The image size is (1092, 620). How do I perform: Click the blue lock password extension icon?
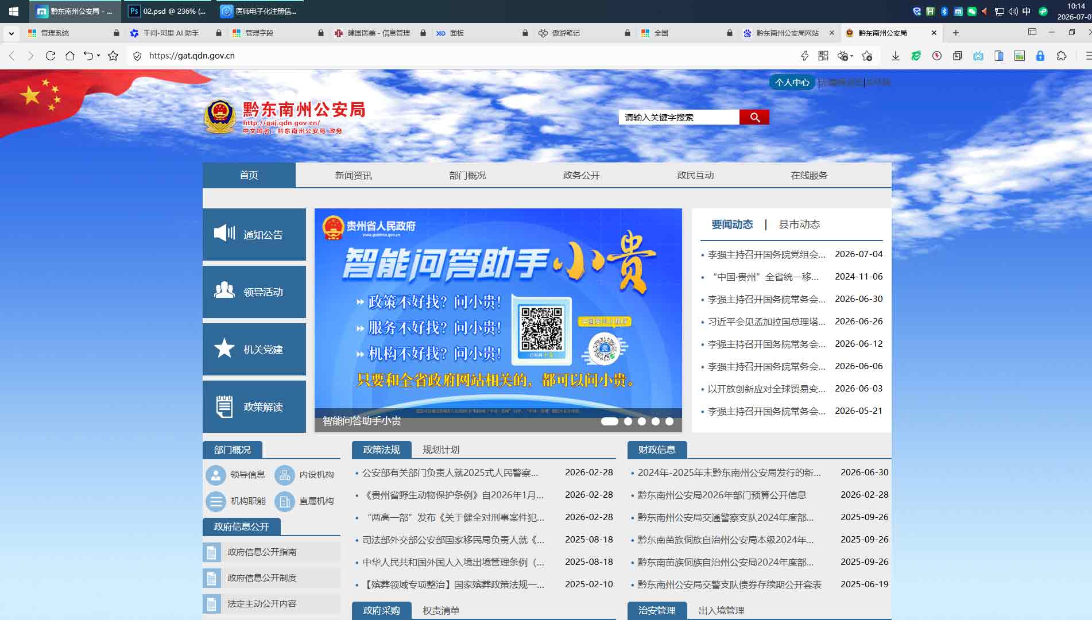tap(1040, 56)
